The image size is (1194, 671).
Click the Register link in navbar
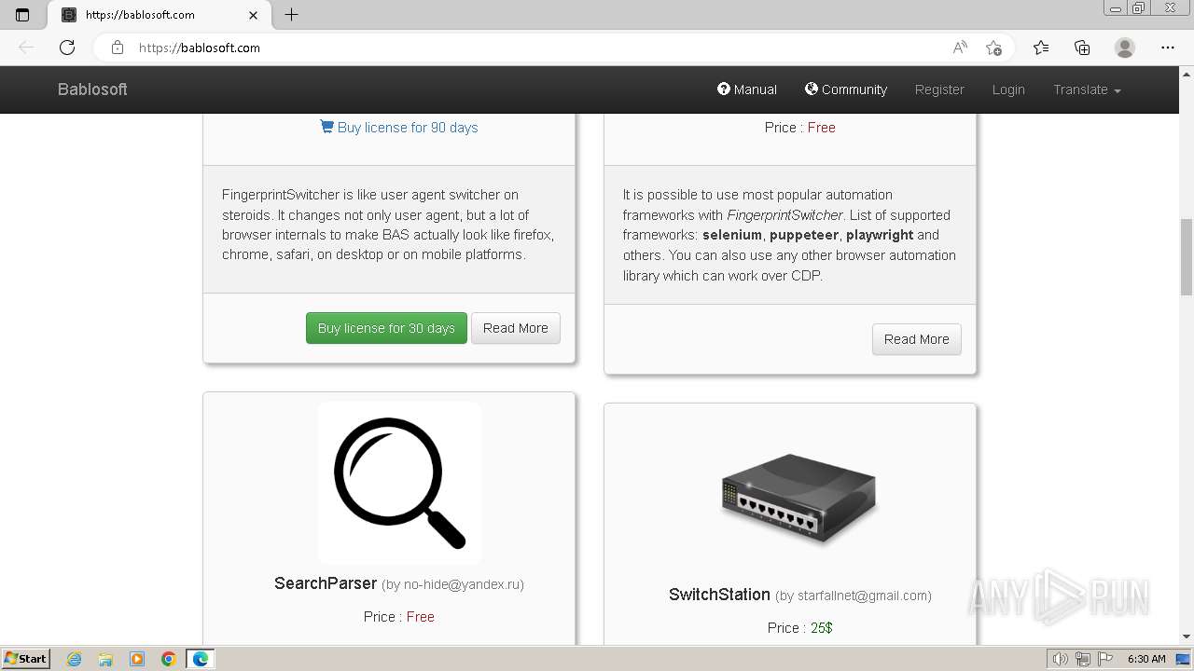click(939, 89)
